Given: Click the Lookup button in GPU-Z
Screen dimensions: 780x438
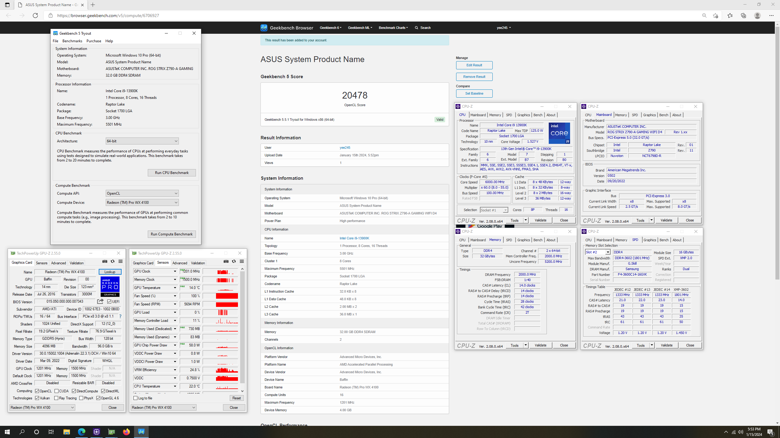Looking at the screenshot, I should pyautogui.click(x=110, y=272).
